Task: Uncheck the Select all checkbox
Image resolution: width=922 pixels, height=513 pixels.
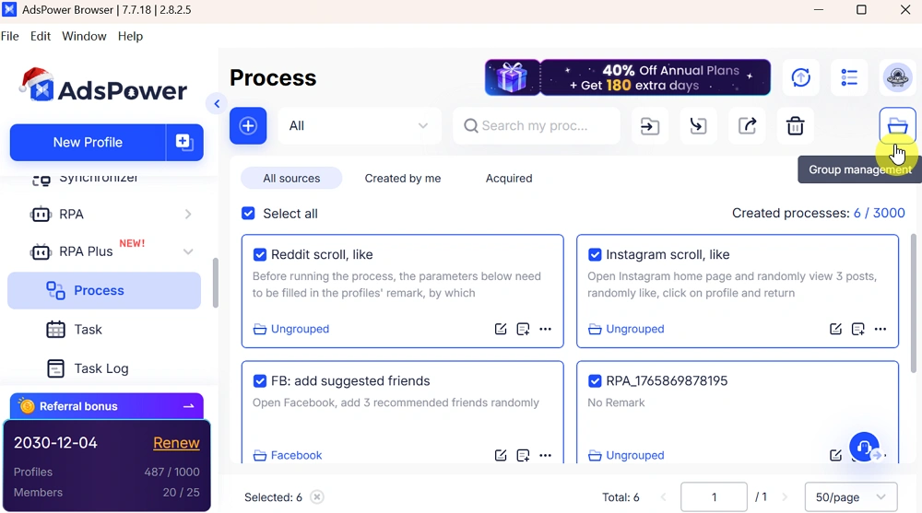Action: pyautogui.click(x=248, y=214)
